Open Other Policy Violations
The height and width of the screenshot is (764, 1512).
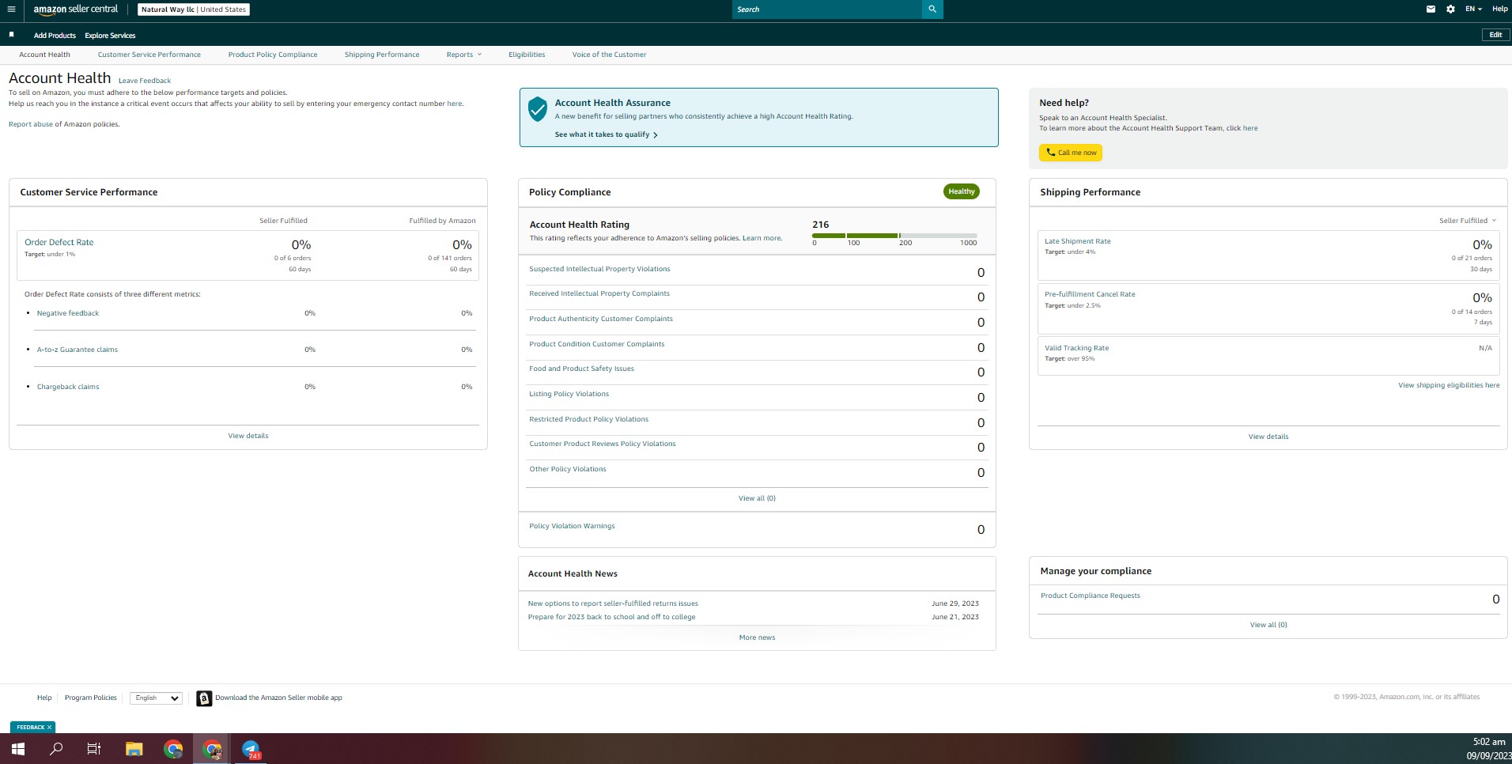coord(568,469)
